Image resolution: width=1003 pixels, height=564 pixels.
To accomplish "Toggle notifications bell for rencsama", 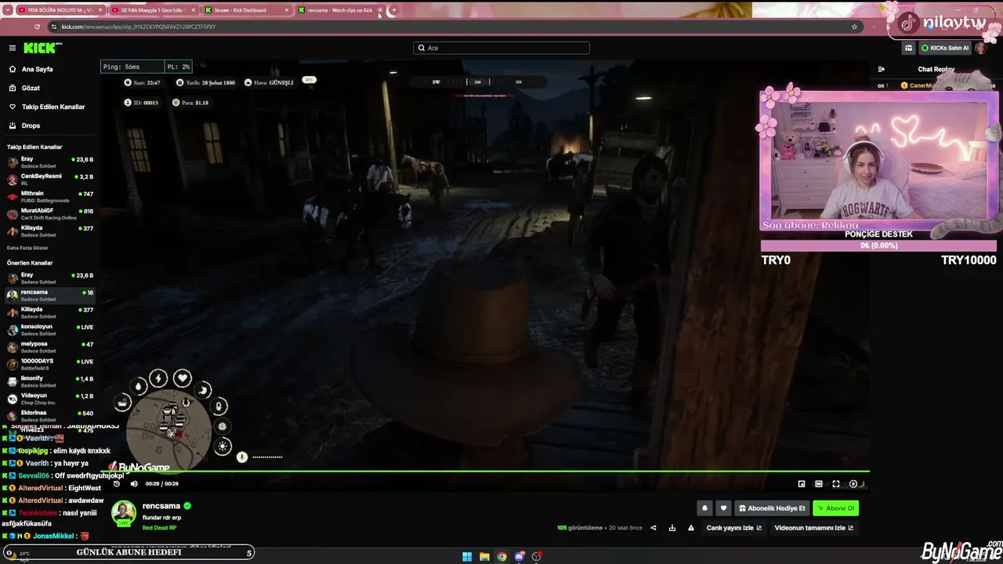I will pyautogui.click(x=704, y=508).
